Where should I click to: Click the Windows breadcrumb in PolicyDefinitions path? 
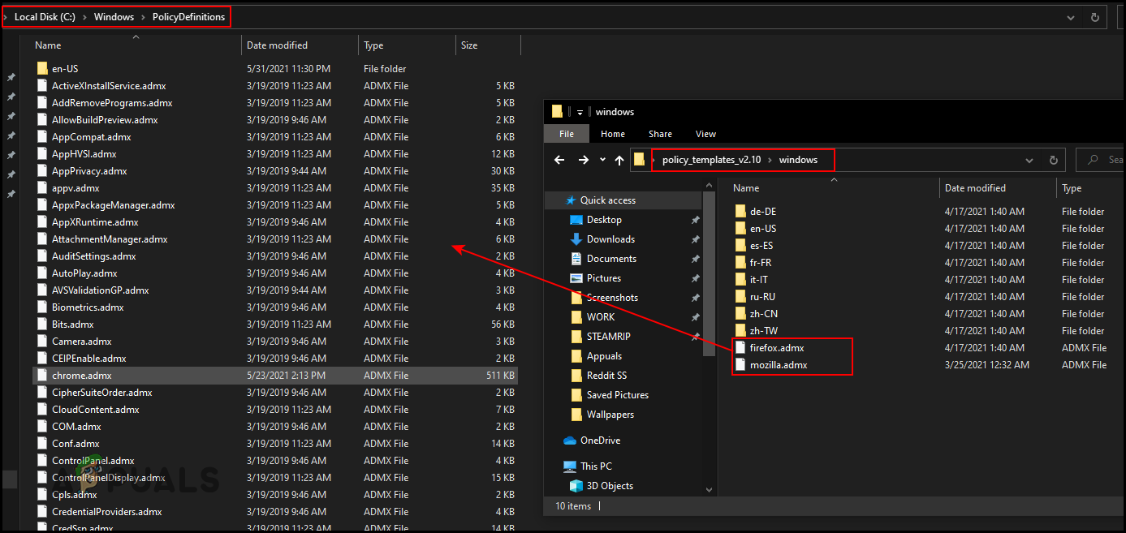[x=114, y=17]
